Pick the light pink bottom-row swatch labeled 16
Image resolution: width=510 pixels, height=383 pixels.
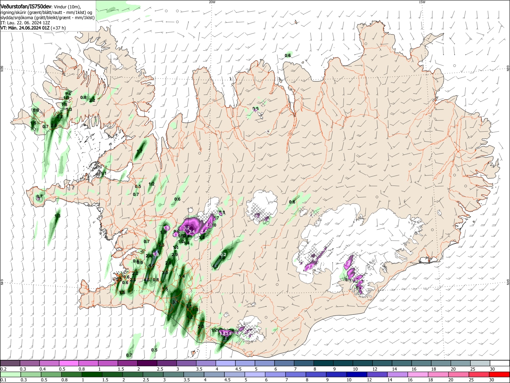point(418,374)
